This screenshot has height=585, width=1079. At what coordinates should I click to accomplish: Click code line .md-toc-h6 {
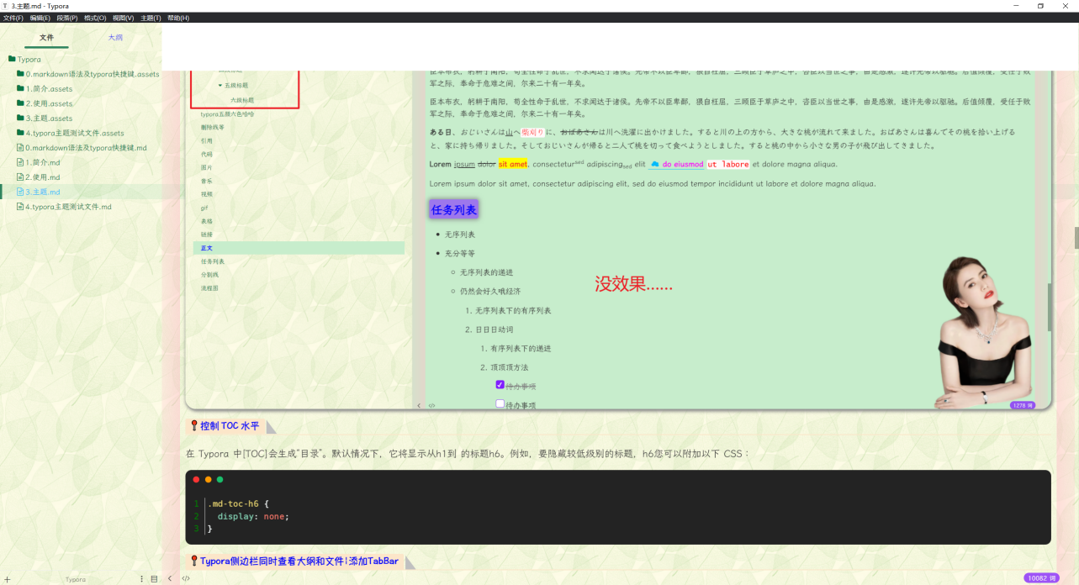pos(238,503)
